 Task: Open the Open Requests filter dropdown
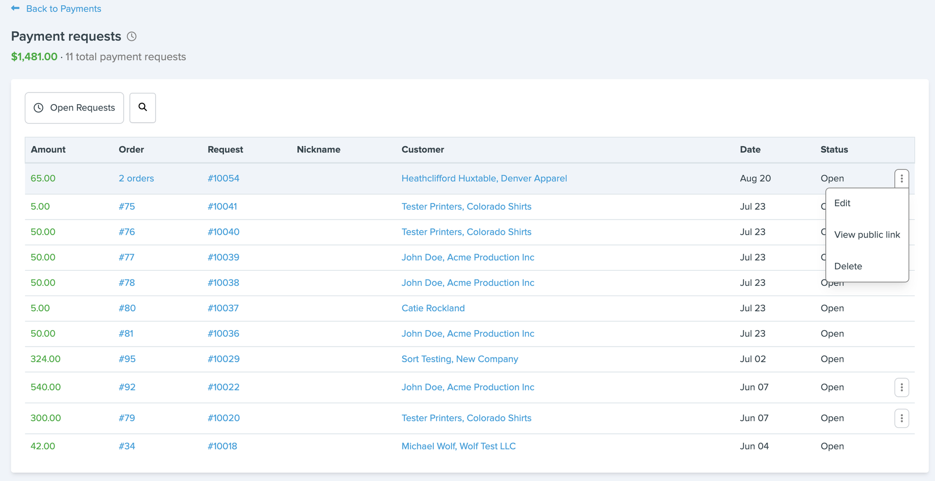coord(75,108)
